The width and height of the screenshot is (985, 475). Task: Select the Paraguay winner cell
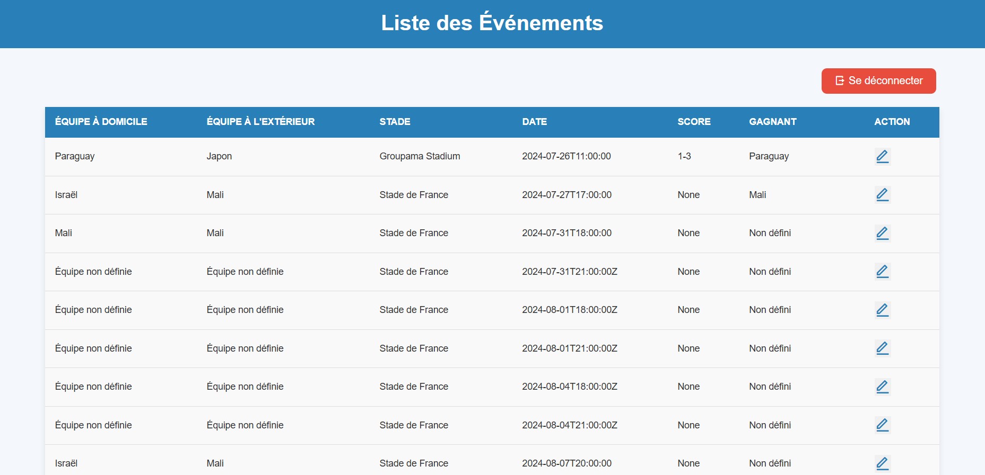point(769,156)
